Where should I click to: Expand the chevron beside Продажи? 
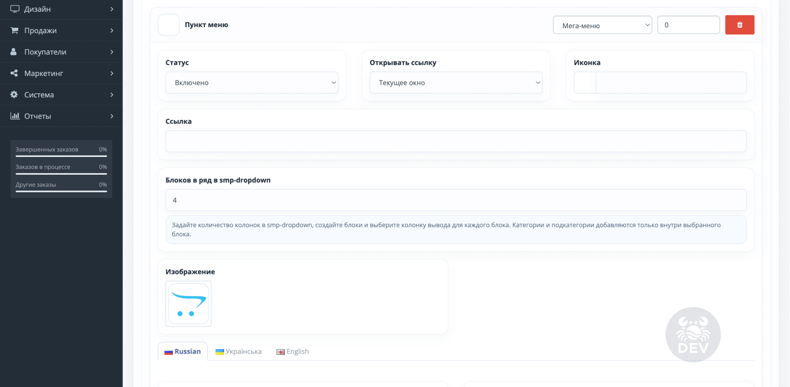coord(112,30)
